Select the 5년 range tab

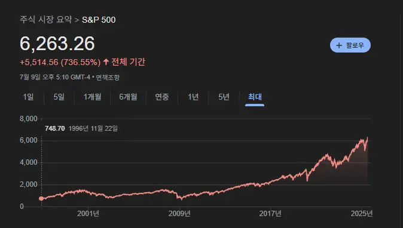tap(224, 97)
